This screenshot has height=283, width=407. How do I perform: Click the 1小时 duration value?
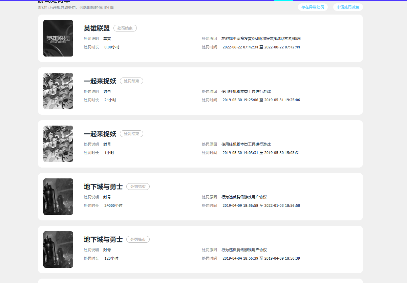(x=109, y=153)
